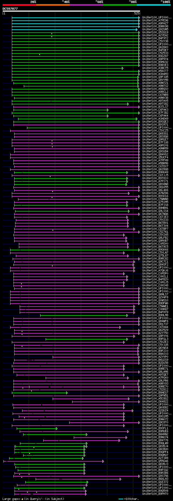
Task: Select the UniRef100_A9P9Y4 entry
Action: click(x=155, y=59)
